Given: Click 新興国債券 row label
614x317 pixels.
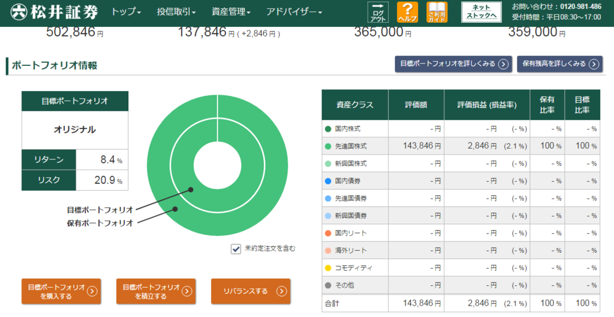Looking at the screenshot, I should pos(351,216).
